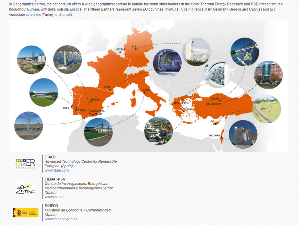
Task: Visit the www.psa.es website link
Action: pyautogui.click(x=54, y=197)
